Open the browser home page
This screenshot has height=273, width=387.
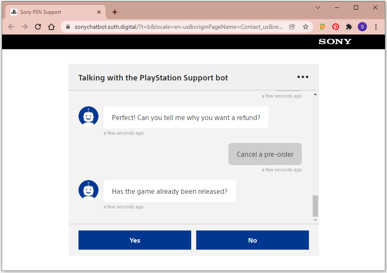51,27
